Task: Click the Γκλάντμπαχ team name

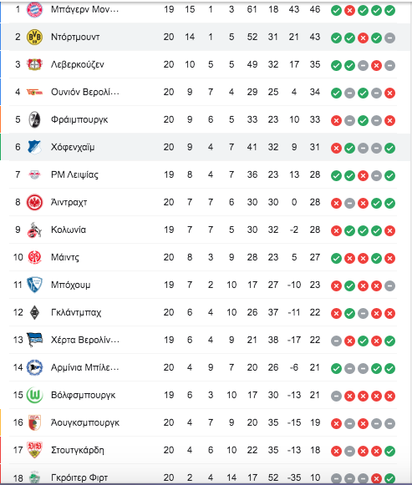Action: pos(76,312)
